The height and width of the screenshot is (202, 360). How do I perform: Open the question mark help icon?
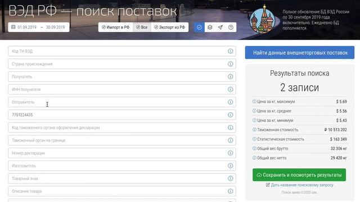231,27
